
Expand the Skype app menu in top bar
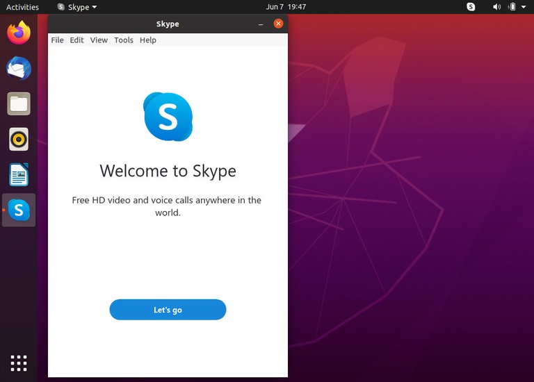77,7
